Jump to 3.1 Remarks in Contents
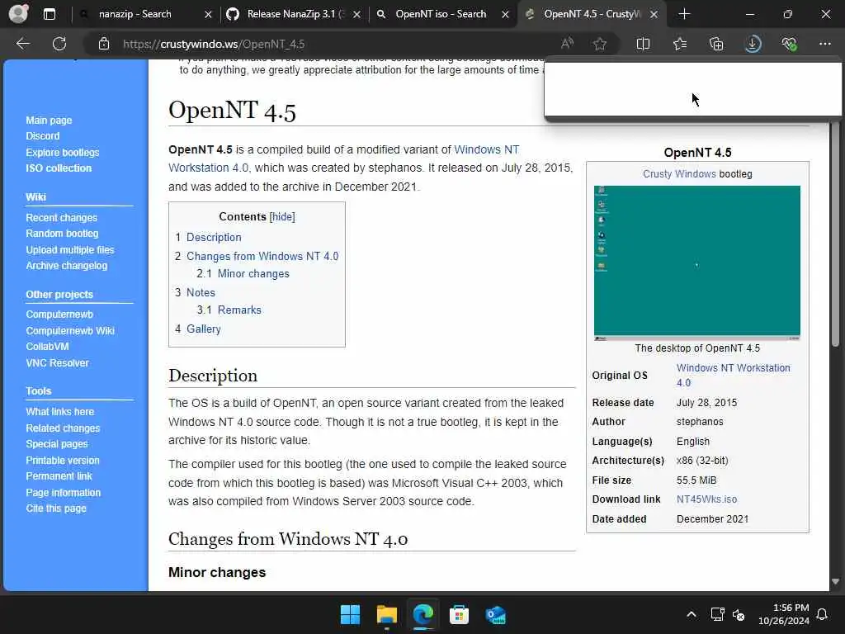This screenshot has height=634, width=845. pyautogui.click(x=239, y=310)
